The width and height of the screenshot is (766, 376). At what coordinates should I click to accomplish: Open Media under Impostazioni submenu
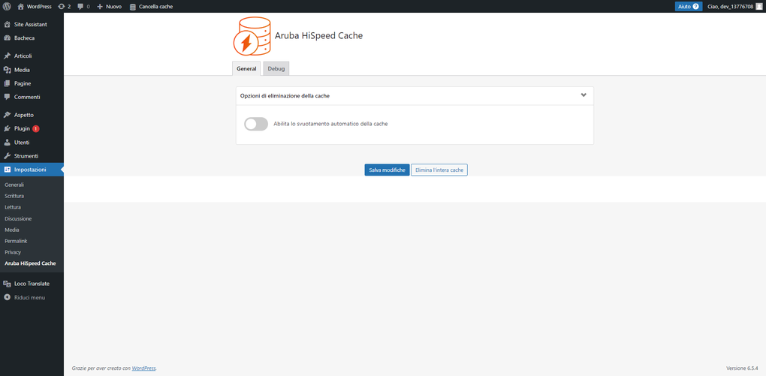(12, 230)
